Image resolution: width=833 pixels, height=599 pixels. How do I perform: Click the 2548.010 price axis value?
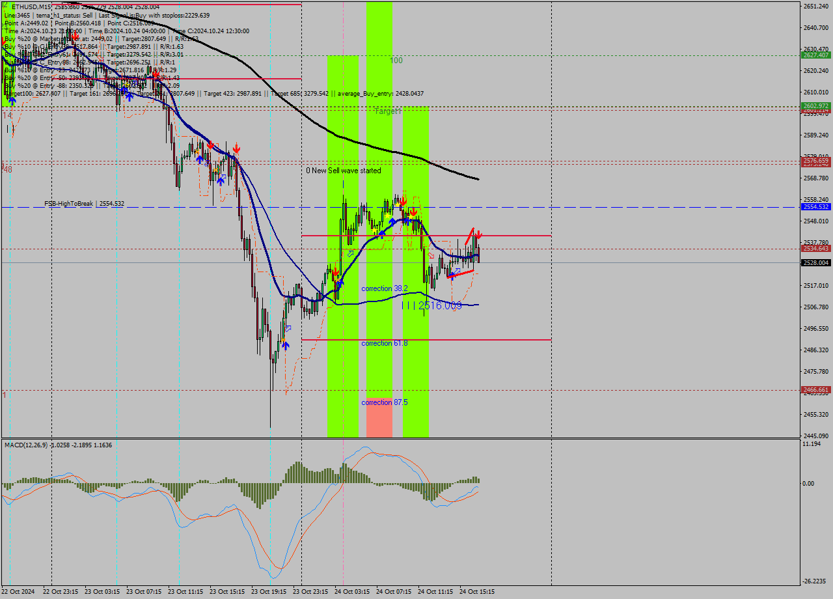pyautogui.click(x=815, y=221)
